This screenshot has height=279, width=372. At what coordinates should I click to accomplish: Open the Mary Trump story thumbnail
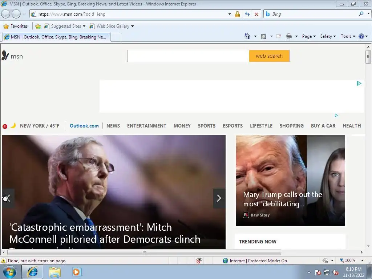(x=290, y=180)
